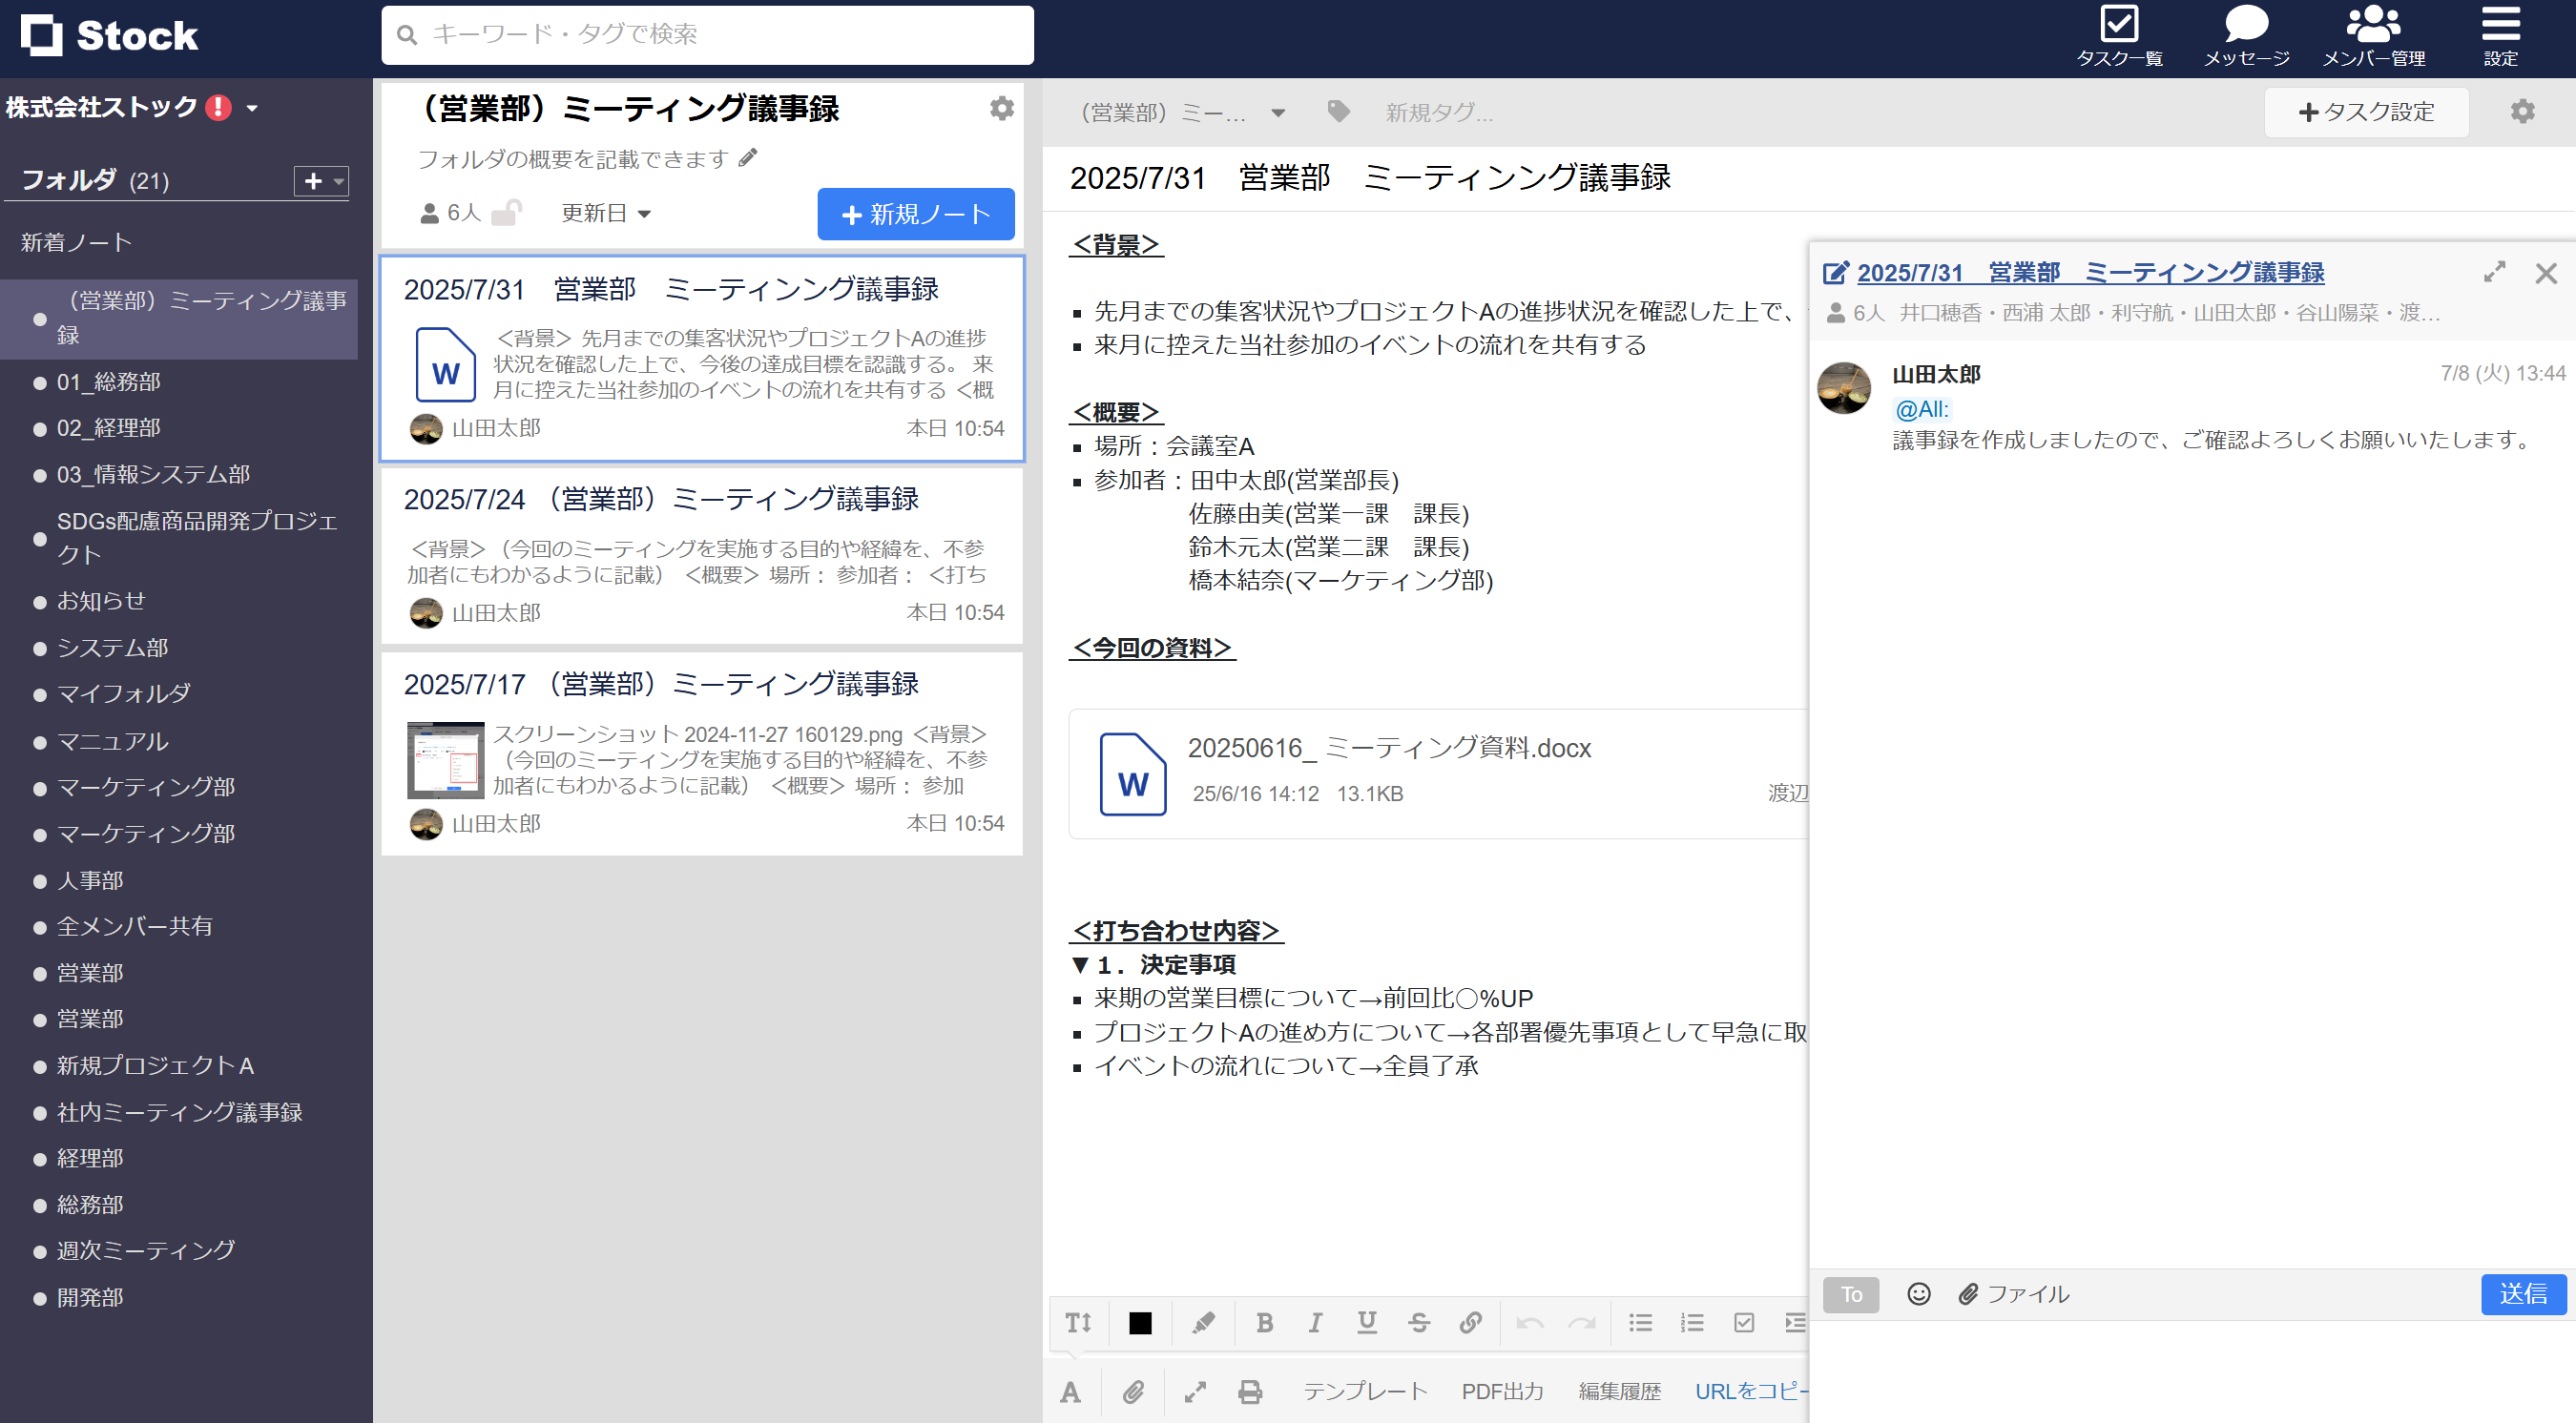Image resolution: width=2576 pixels, height=1423 pixels.
Task: Open the 更新日 sort dropdown
Action: click(x=606, y=212)
